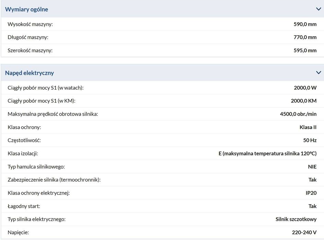324x240 pixels.
Task: Click the 2000,0 W power value
Action: point(305,88)
